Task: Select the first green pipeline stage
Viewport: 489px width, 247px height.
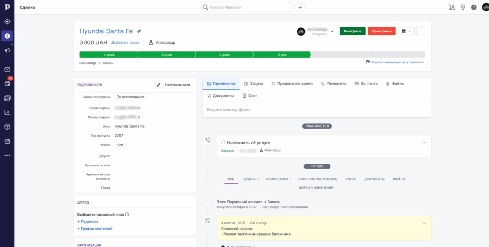Action: coord(108,55)
